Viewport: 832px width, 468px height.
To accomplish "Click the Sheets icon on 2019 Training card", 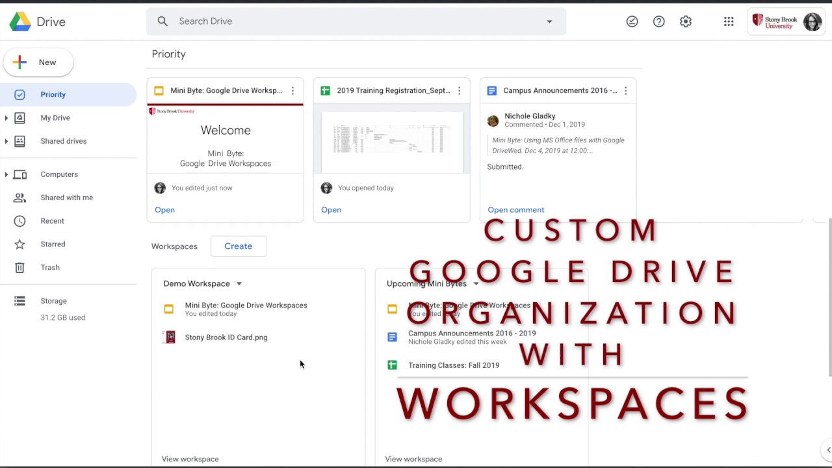I will (325, 91).
